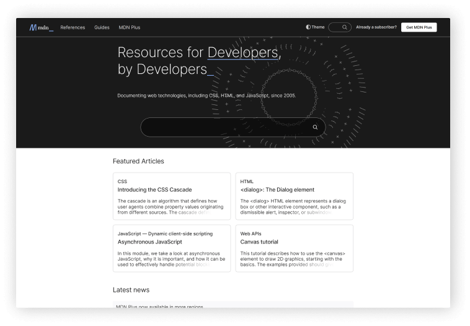Click the underlined Developers link in headline
470x326 pixels.
[243, 53]
